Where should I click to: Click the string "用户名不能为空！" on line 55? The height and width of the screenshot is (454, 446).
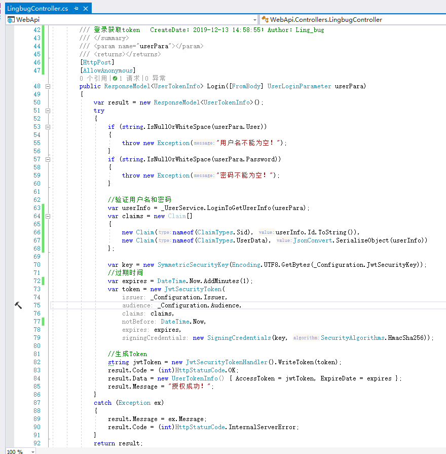click(248, 143)
